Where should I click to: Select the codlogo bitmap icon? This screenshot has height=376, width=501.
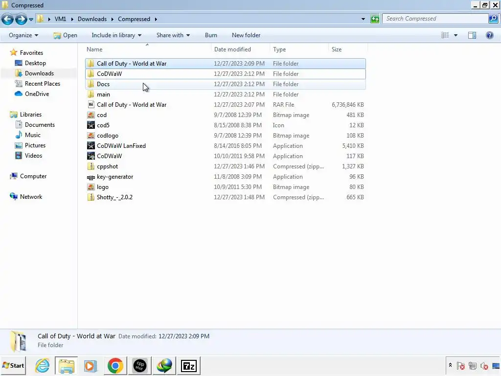point(91,136)
